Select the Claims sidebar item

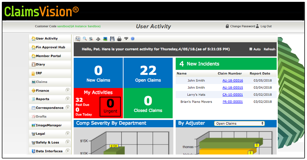(50, 82)
